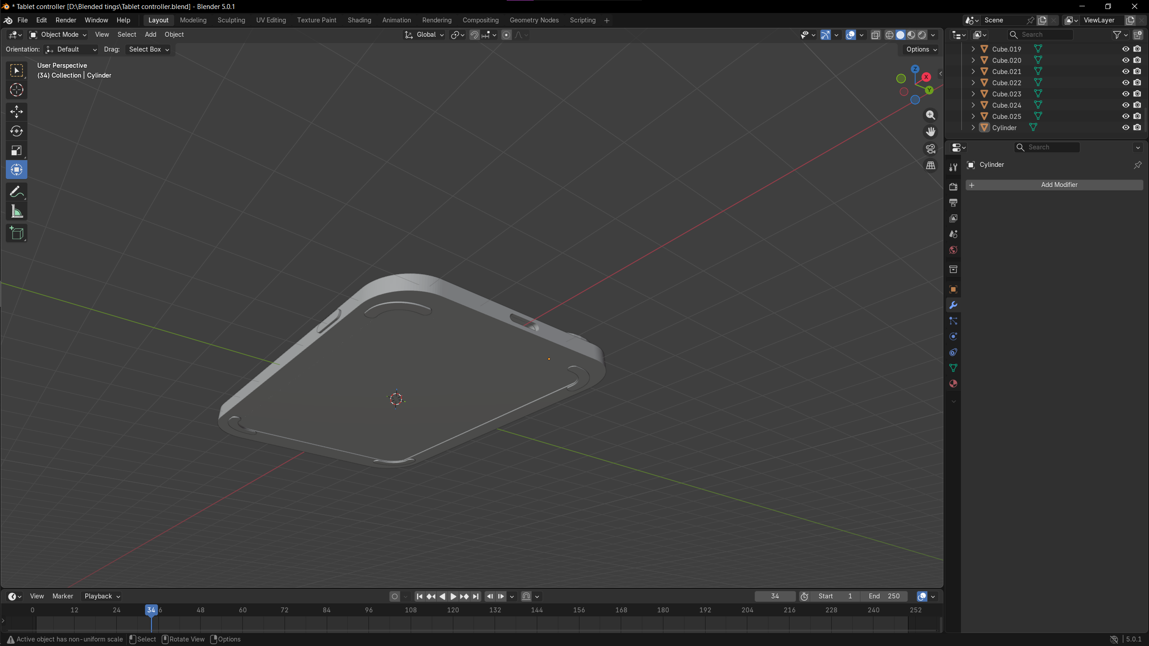Select the Move tool
This screenshot has height=646, width=1149.
tap(17, 111)
